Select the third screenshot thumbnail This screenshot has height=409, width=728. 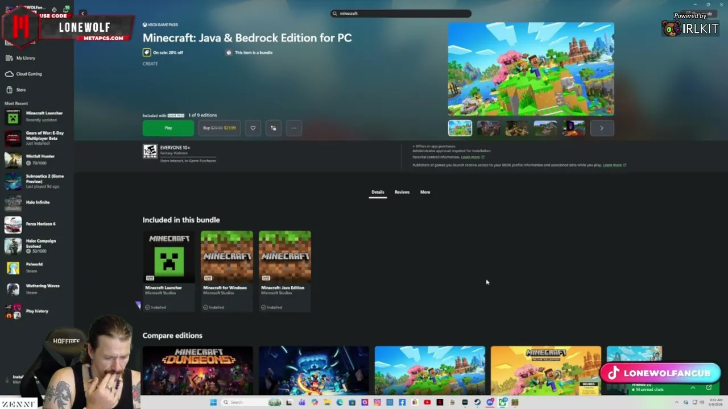tap(517, 128)
